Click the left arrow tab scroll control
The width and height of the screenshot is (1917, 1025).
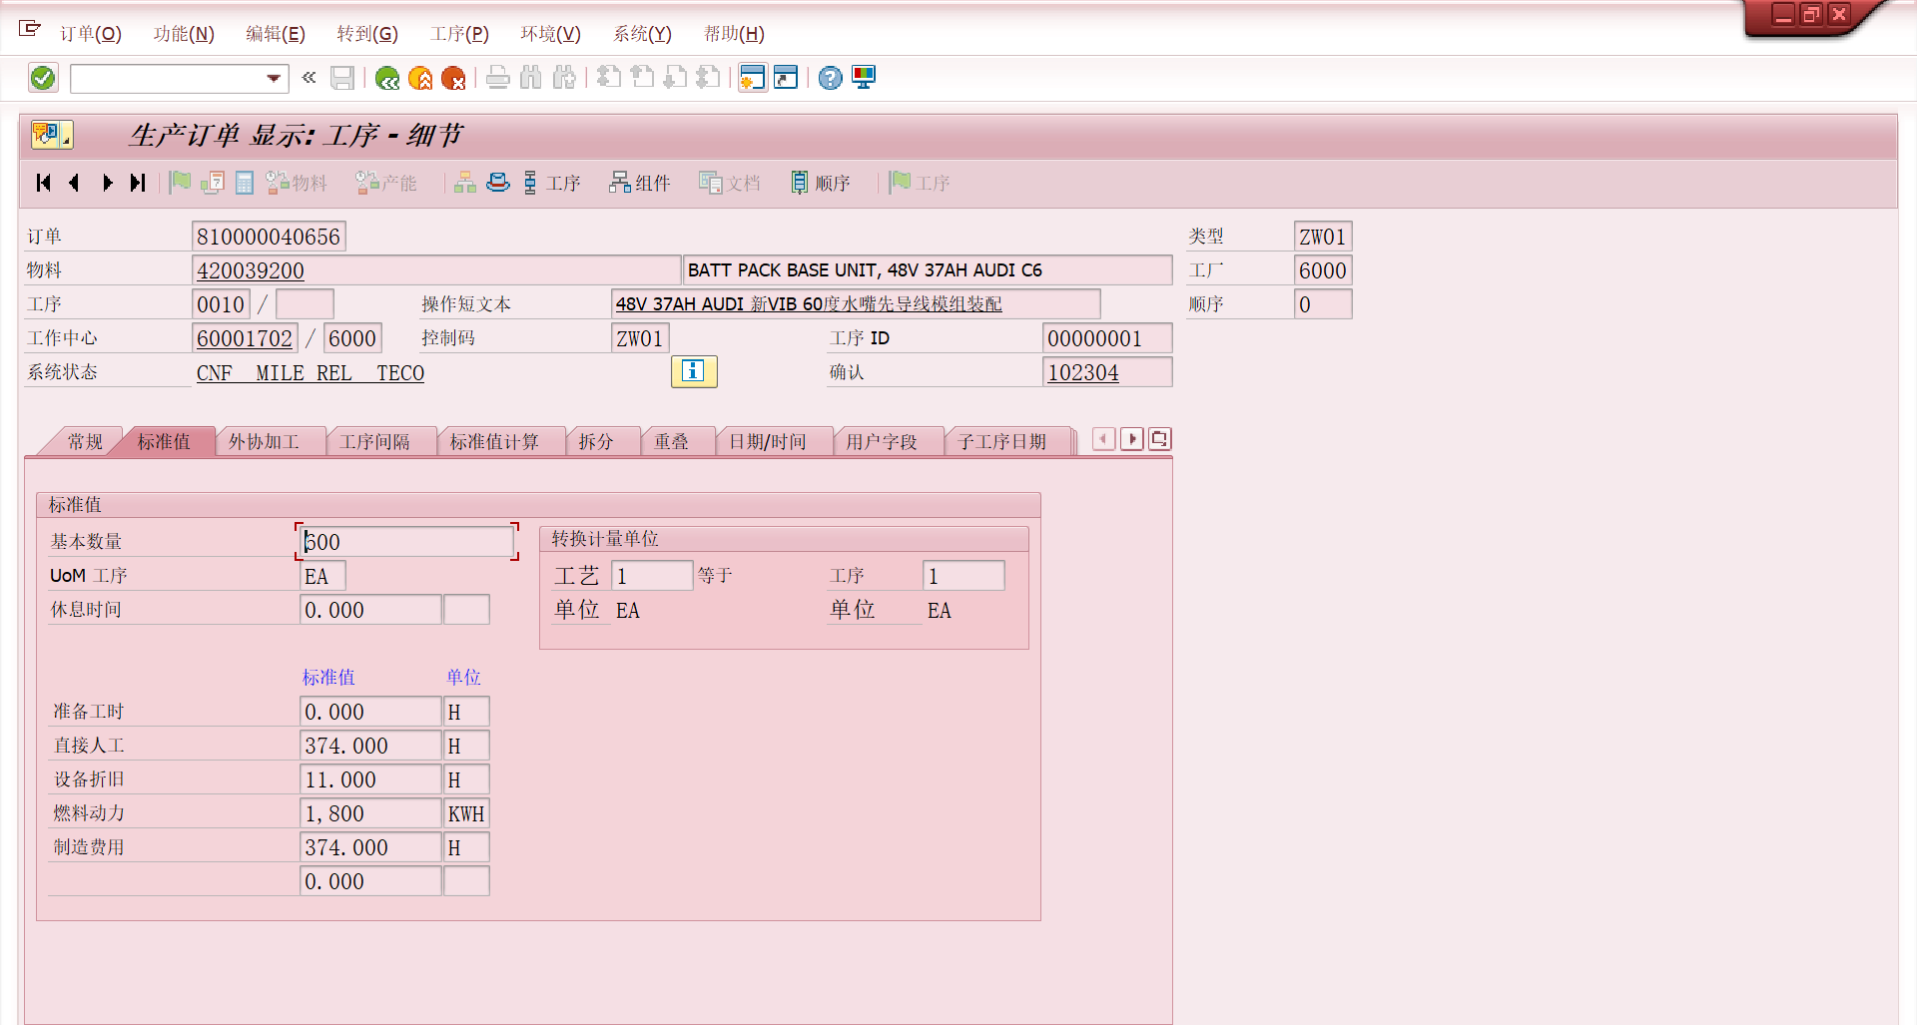(1104, 439)
